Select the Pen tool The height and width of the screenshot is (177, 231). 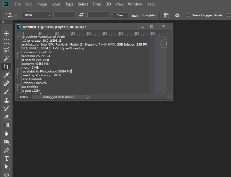point(6,150)
